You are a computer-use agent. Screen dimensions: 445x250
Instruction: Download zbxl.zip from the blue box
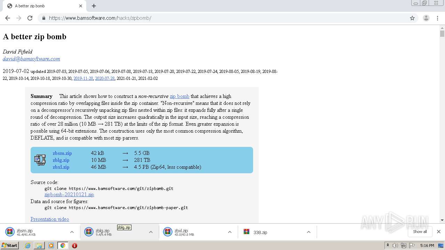(61, 167)
